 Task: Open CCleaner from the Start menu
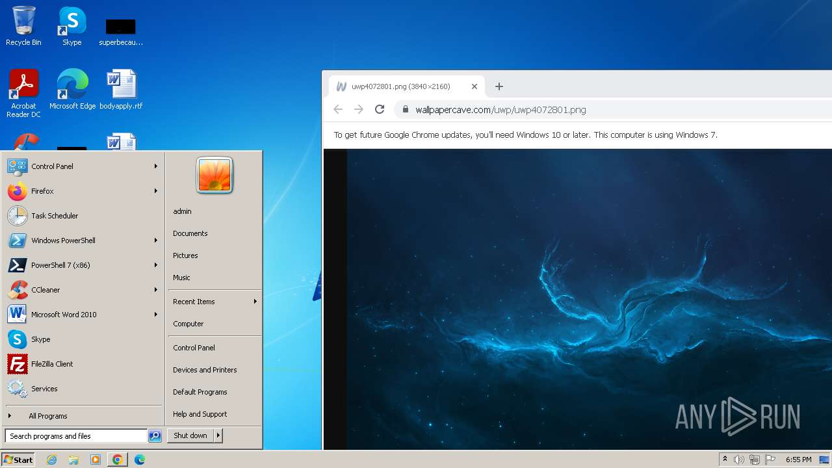click(83, 290)
